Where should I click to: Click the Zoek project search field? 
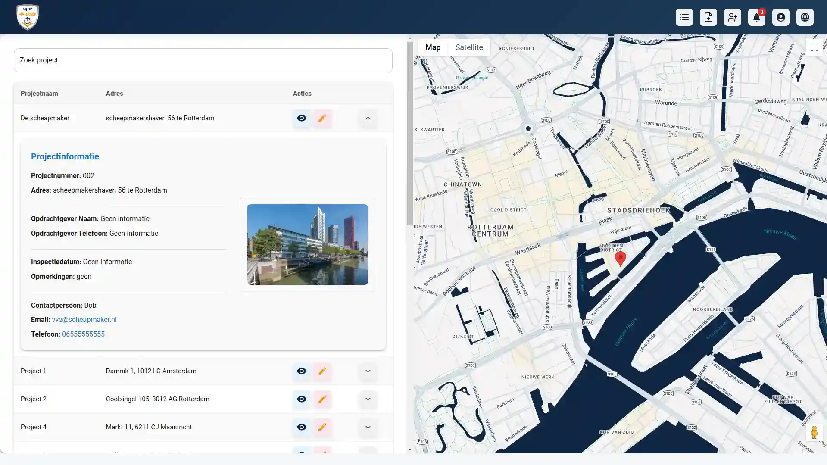pos(203,60)
